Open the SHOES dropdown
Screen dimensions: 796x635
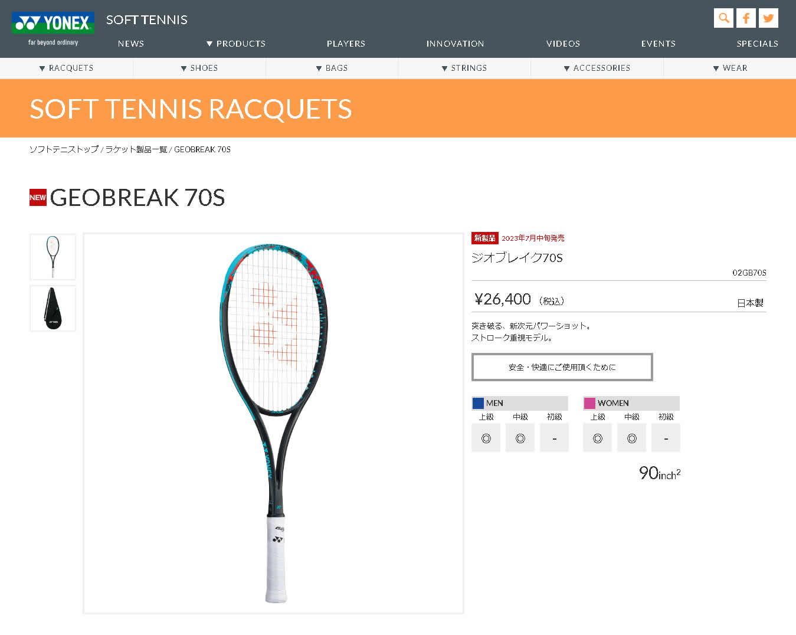click(x=199, y=68)
